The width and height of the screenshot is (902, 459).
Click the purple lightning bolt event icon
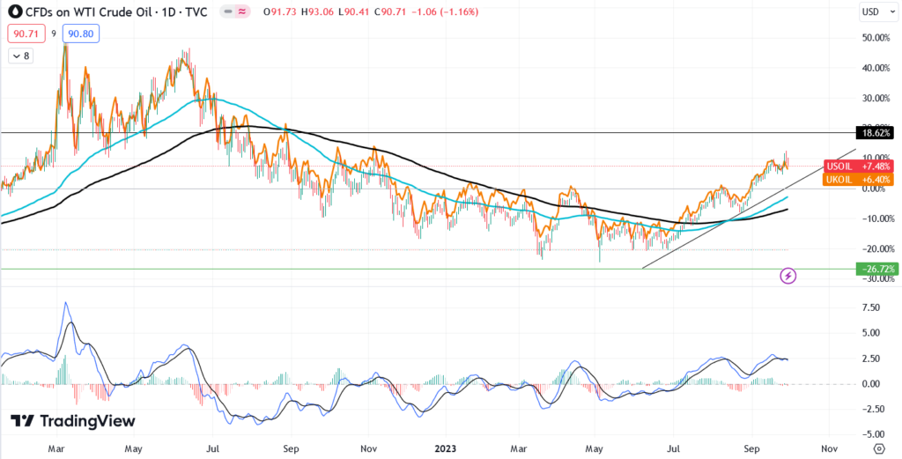coord(788,276)
